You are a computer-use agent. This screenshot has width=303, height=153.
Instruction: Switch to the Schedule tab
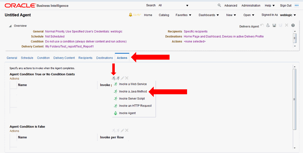pos(27,58)
